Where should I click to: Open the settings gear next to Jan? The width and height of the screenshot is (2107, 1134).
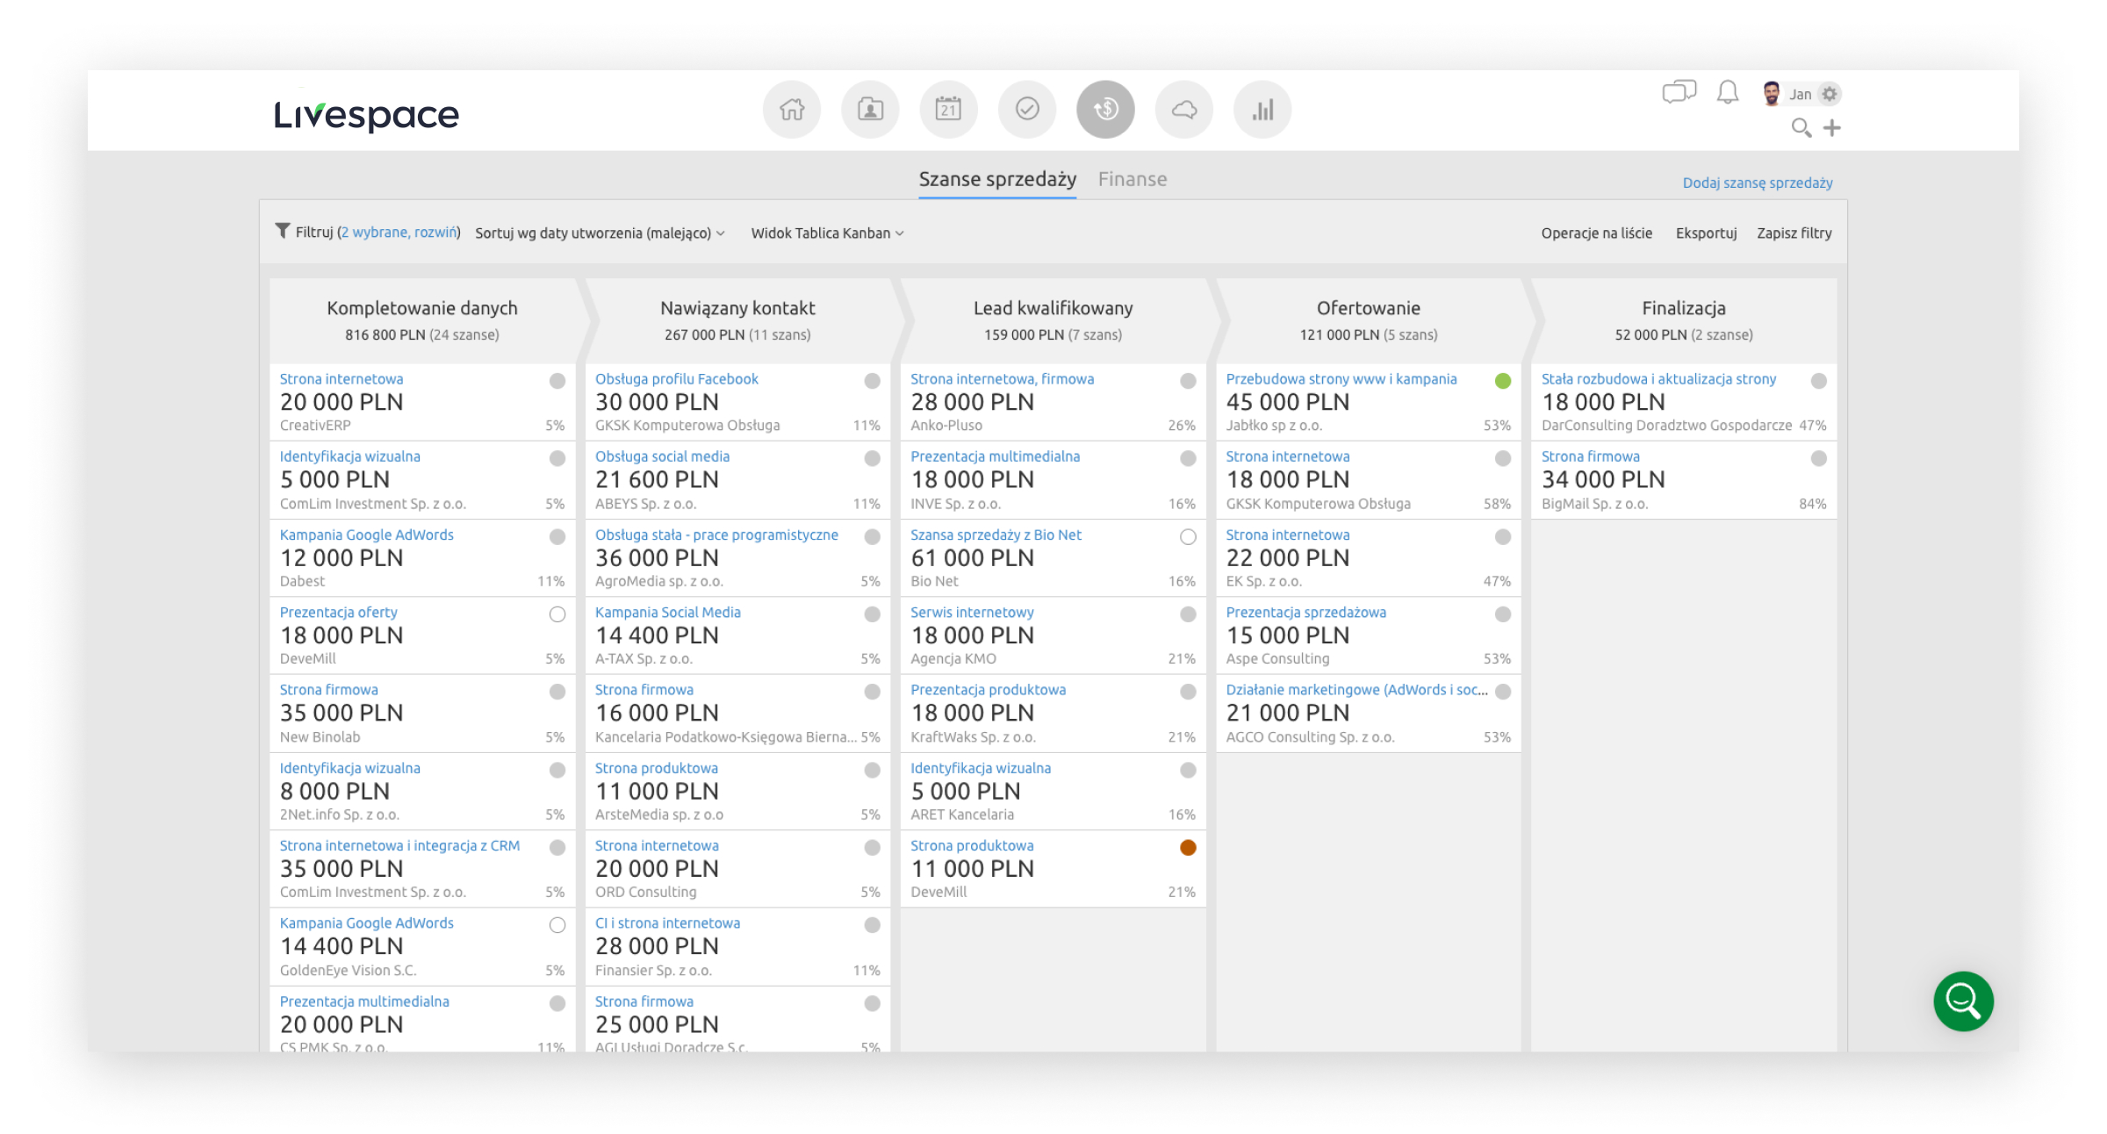click(x=1830, y=94)
